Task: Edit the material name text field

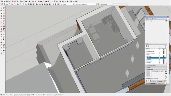Action: coord(158,71)
